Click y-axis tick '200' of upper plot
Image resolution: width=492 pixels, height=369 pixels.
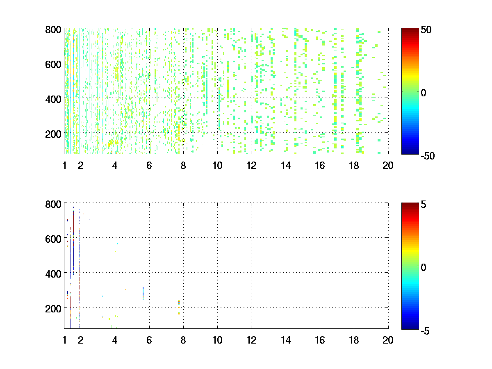(x=54, y=134)
